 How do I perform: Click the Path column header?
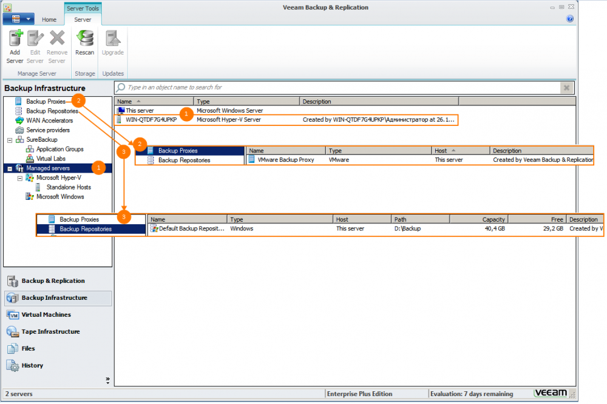[x=420, y=219]
